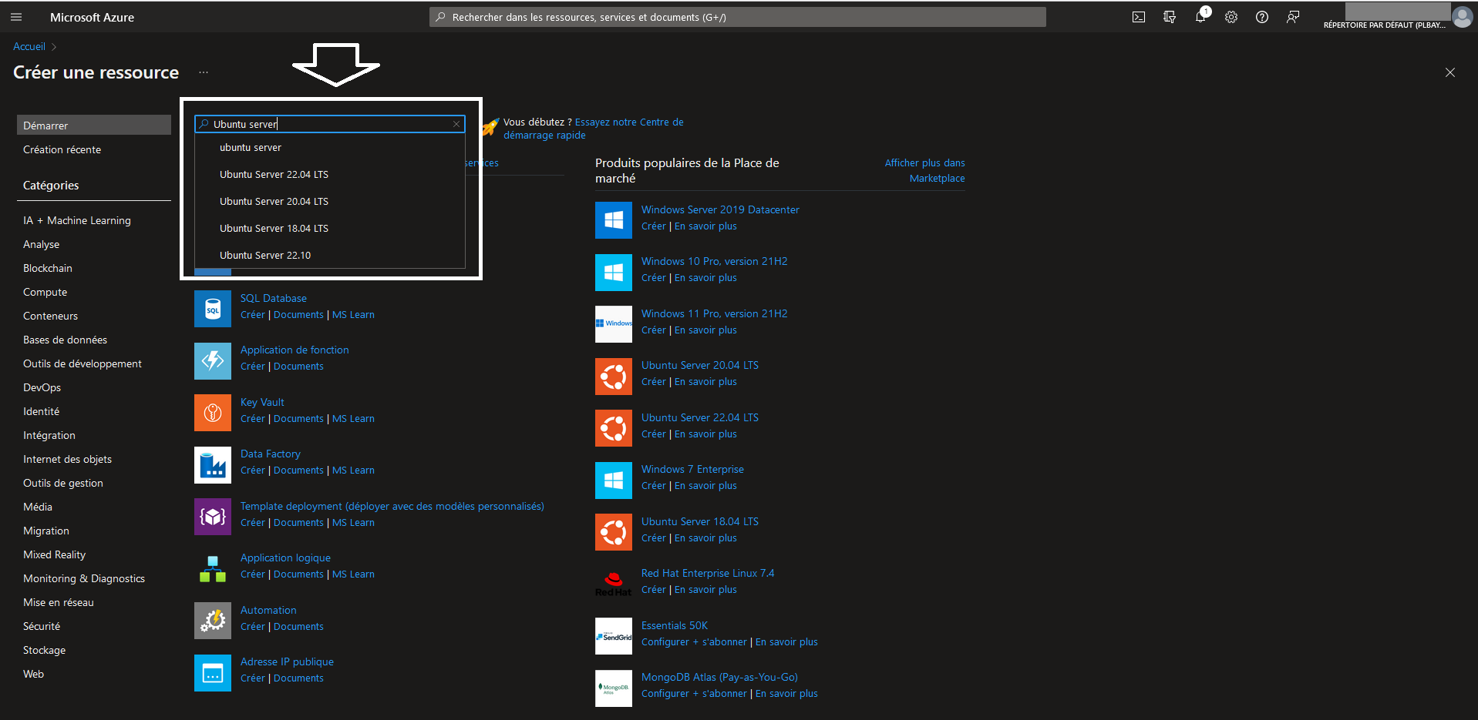This screenshot has height=720, width=1478.
Task: Clear the Ubuntu server search field
Action: [x=456, y=124]
